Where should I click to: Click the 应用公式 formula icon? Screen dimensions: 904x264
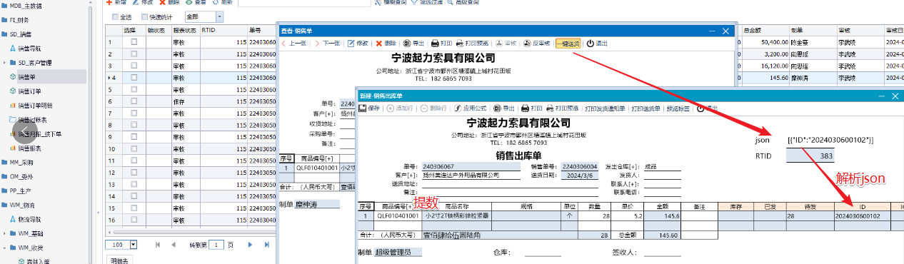(458, 108)
